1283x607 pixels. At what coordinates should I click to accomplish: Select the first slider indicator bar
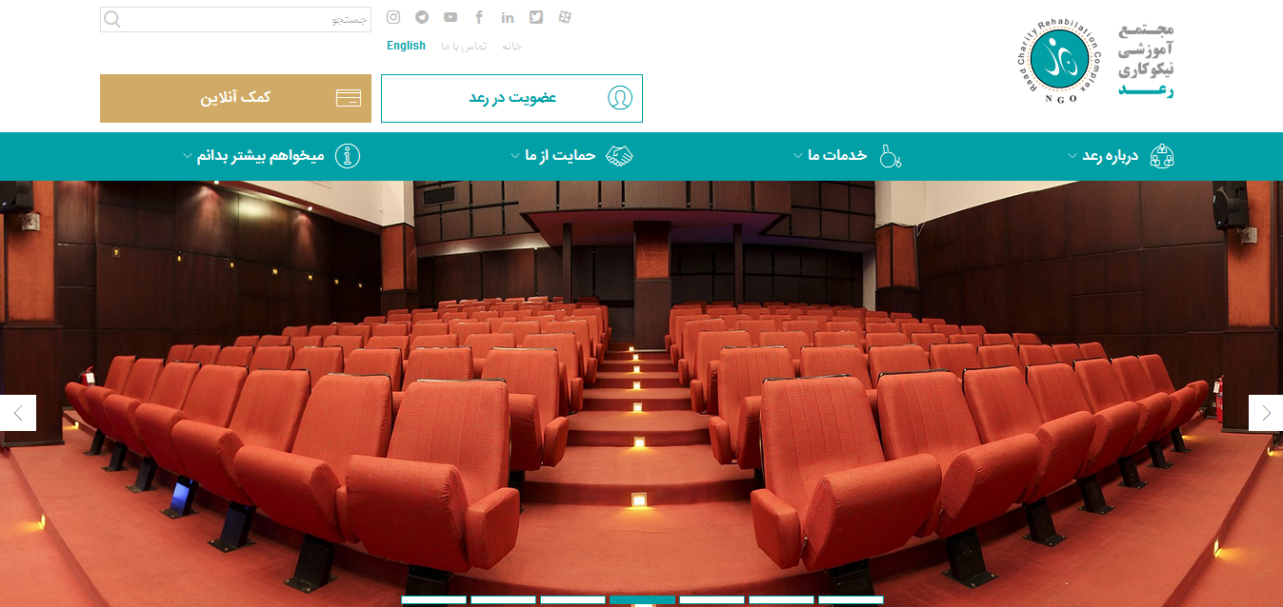click(433, 599)
